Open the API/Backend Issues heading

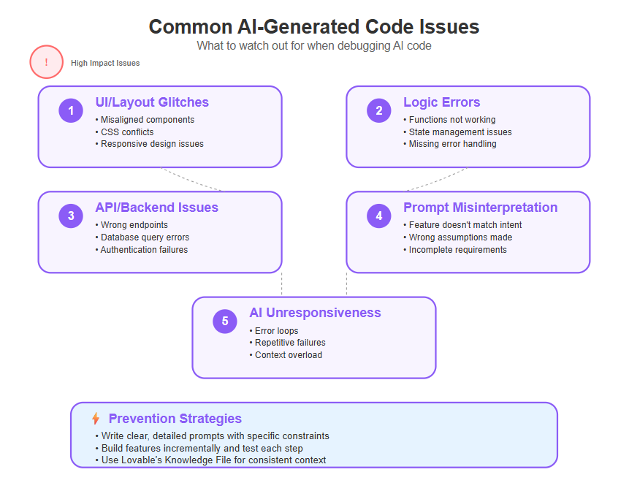157,208
